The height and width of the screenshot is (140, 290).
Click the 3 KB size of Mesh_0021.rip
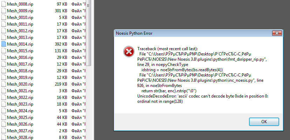pos(63,91)
